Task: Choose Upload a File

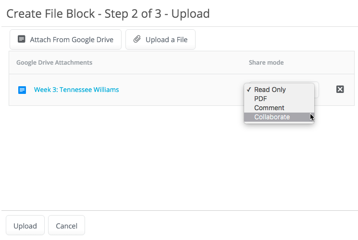Action: click(160, 39)
